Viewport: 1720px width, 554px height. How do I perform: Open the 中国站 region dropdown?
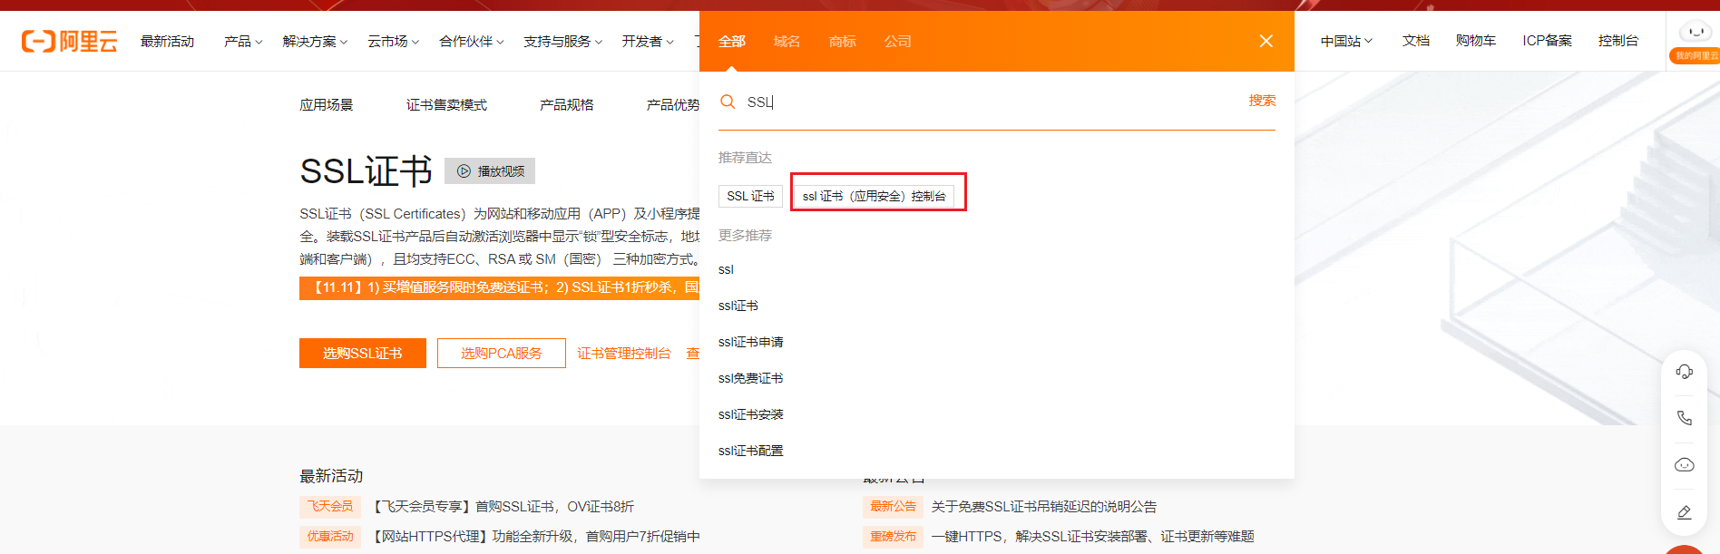click(x=1346, y=41)
